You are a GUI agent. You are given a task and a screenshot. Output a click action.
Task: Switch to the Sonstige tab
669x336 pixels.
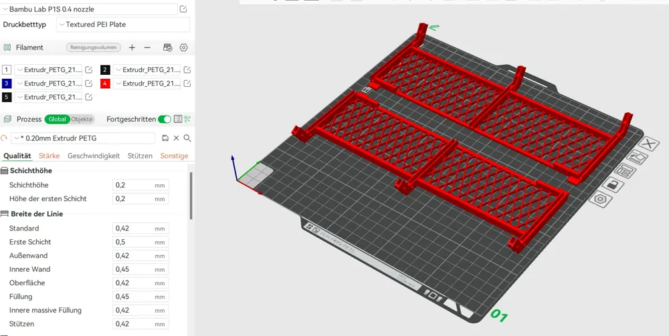[x=174, y=156]
